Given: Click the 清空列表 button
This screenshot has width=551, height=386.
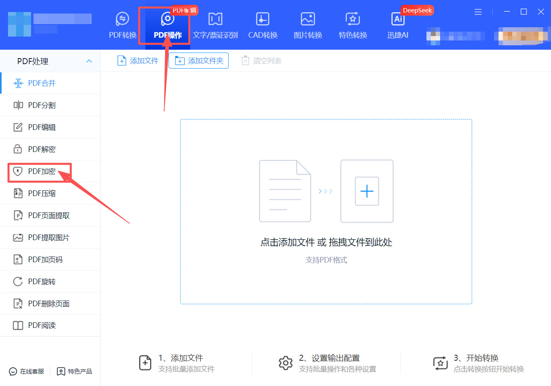Looking at the screenshot, I should [x=261, y=61].
